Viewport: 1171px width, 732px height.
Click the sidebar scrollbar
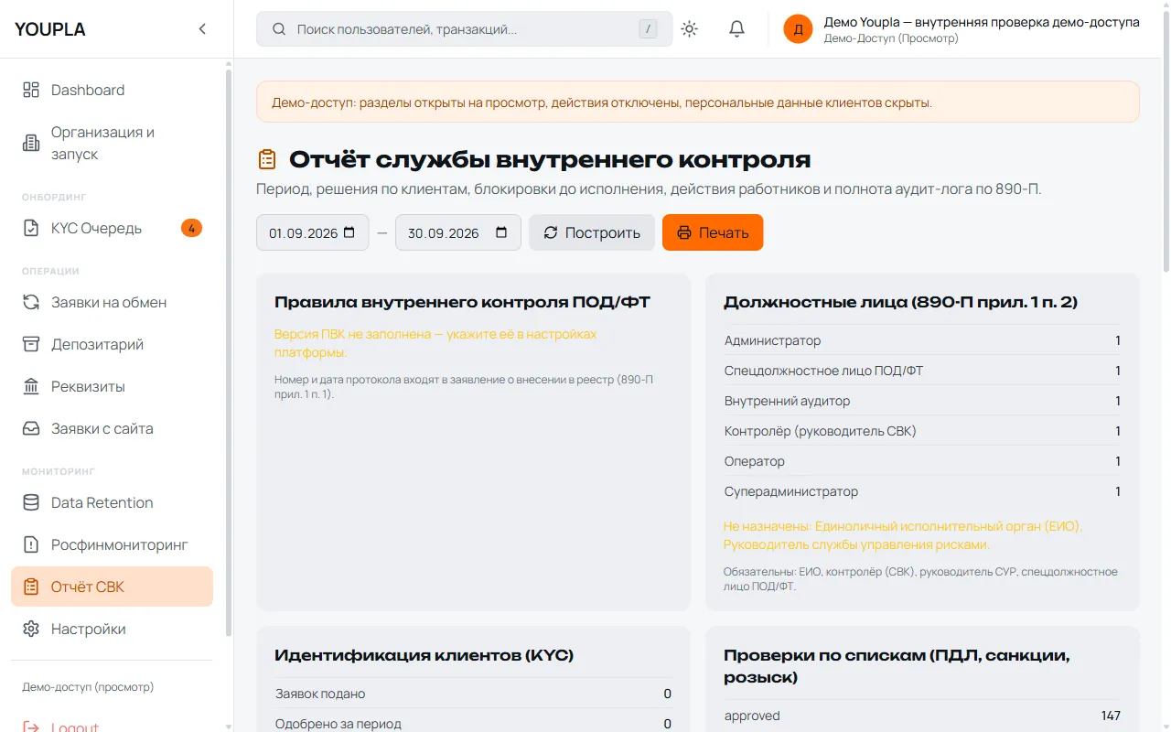(x=228, y=352)
